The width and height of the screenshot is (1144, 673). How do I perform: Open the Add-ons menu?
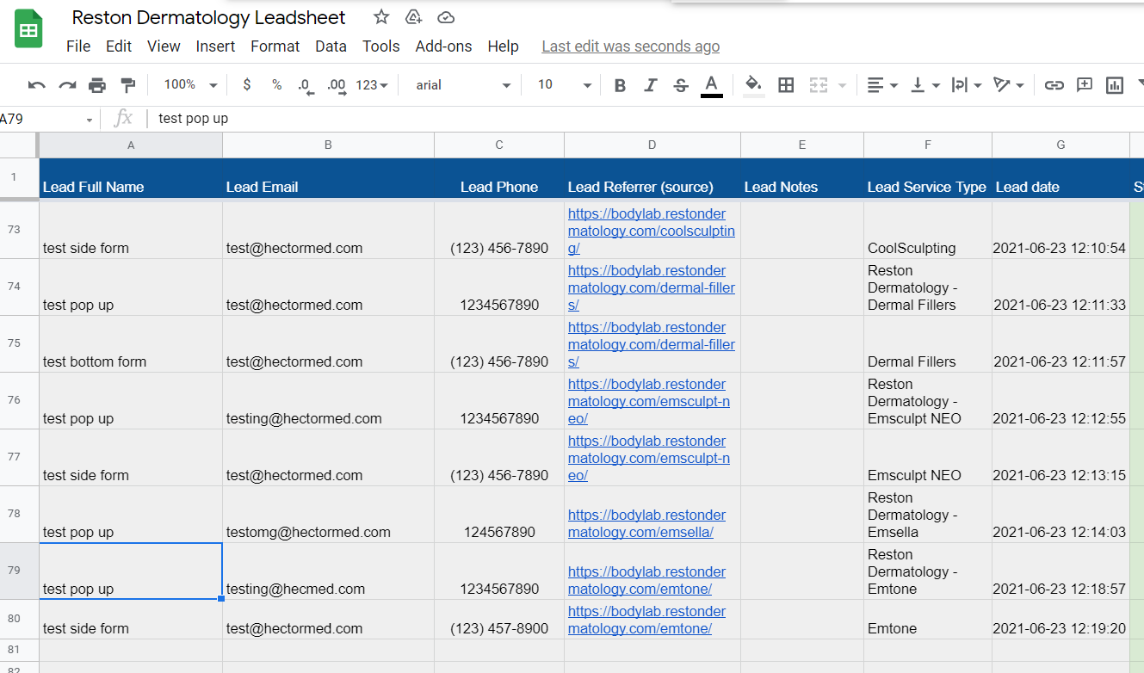443,46
